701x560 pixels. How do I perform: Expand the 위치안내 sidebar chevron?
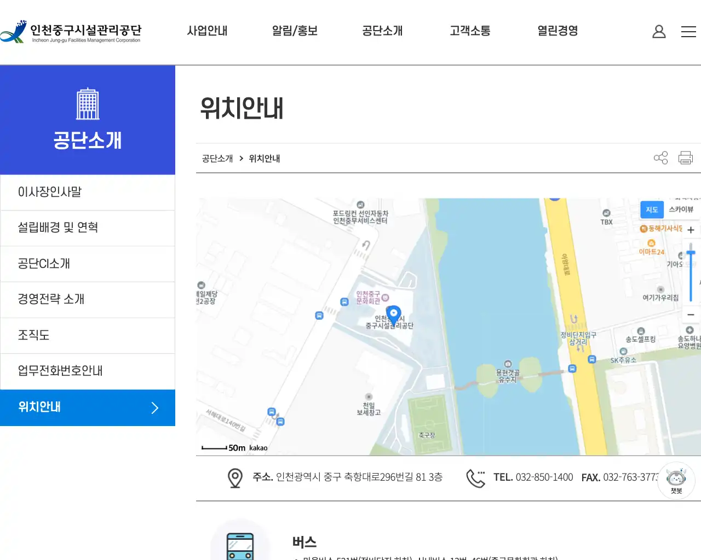coord(155,407)
